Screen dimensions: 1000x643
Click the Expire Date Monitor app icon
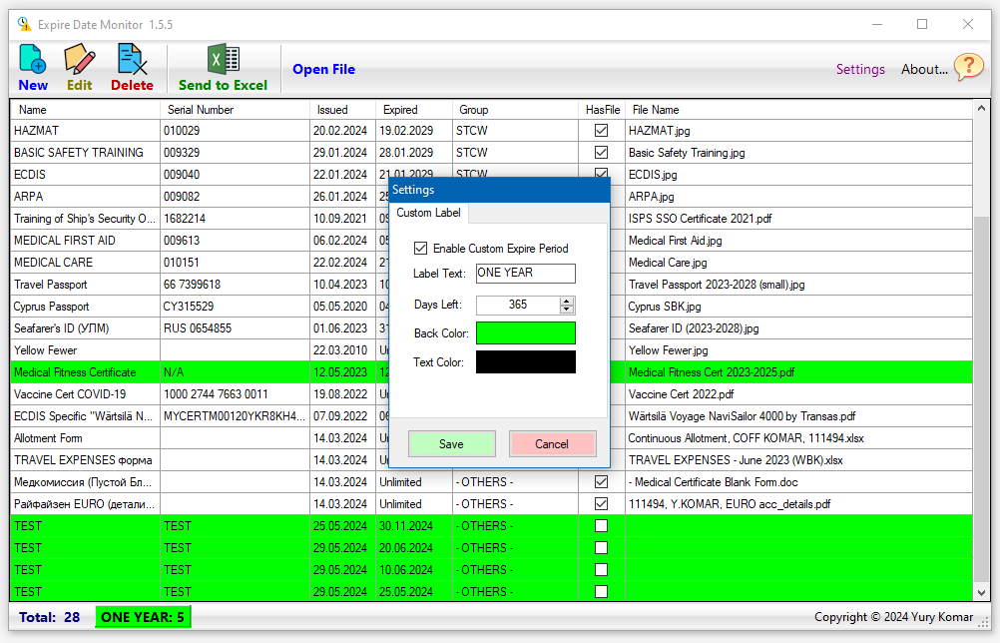point(24,24)
